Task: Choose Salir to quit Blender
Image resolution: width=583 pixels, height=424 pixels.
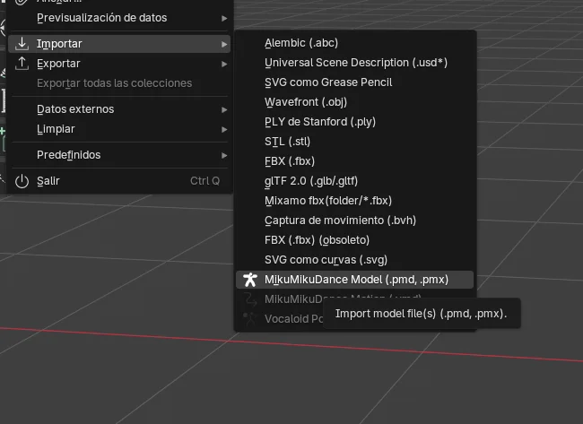Action: (x=119, y=181)
